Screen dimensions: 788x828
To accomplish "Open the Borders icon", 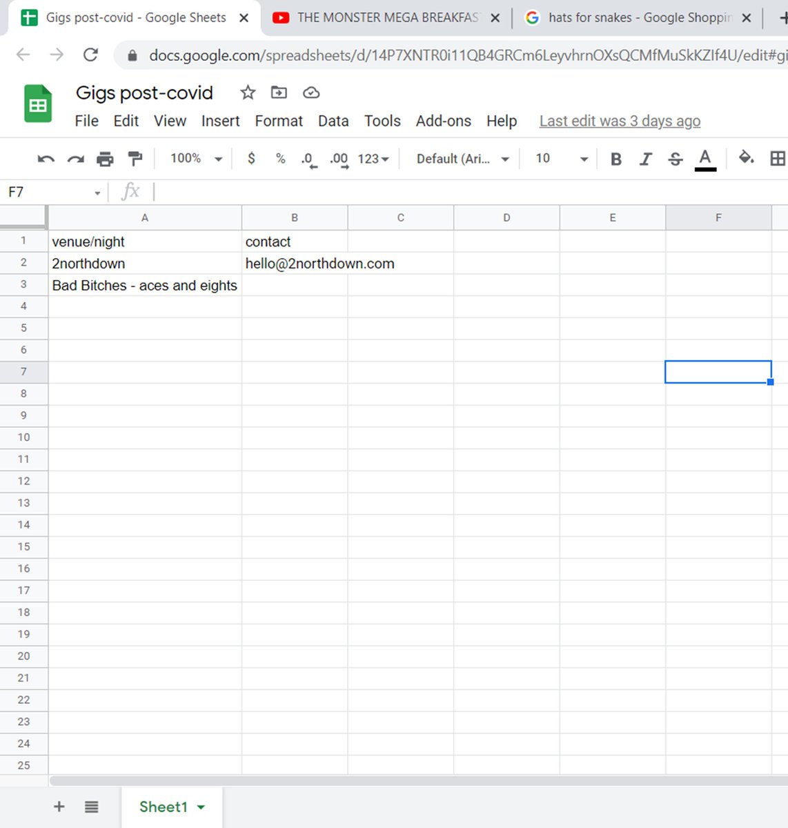I will (778, 158).
